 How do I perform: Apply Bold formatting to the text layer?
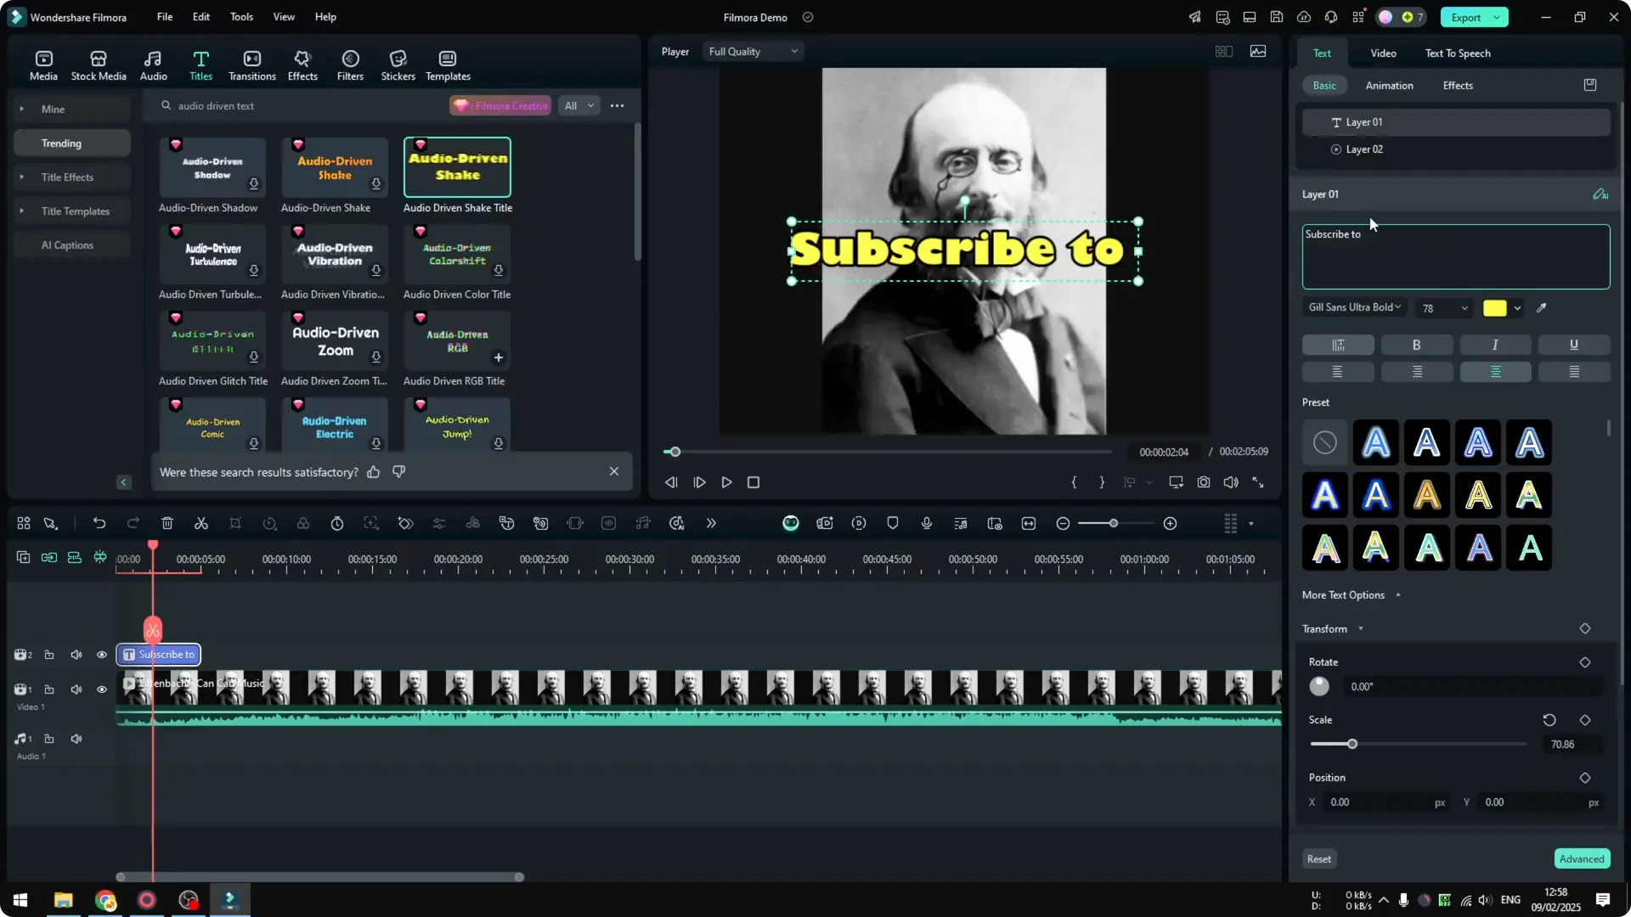1416,345
